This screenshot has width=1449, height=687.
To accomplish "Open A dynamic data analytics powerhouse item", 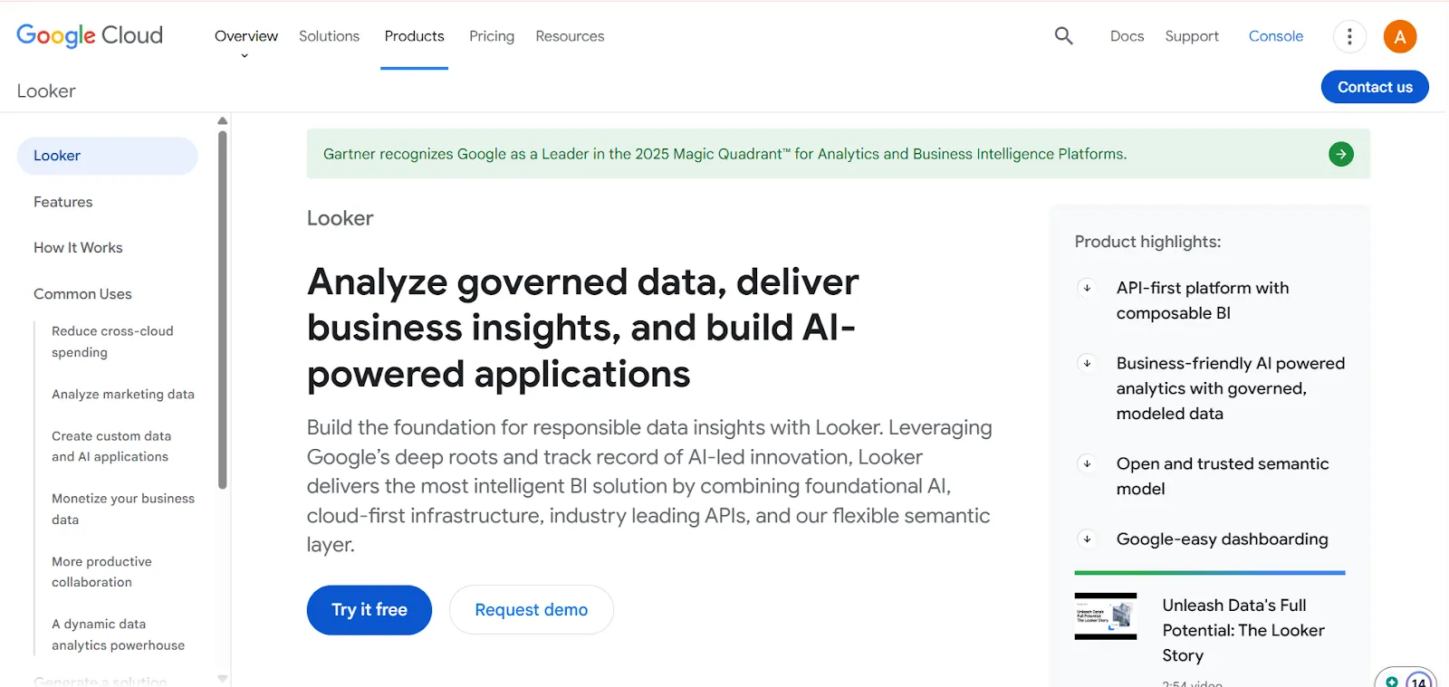I will pyautogui.click(x=118, y=635).
